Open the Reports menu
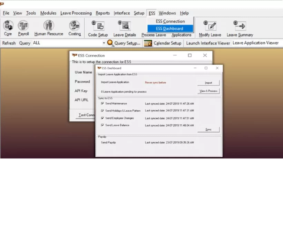 (x=103, y=13)
